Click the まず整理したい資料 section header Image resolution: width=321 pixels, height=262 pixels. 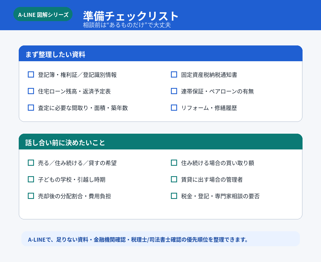160,53
